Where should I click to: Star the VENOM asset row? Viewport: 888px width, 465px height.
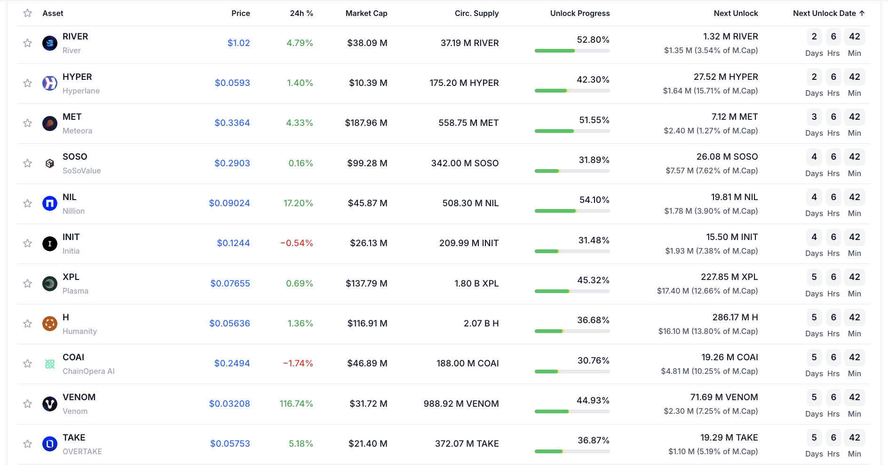point(28,404)
